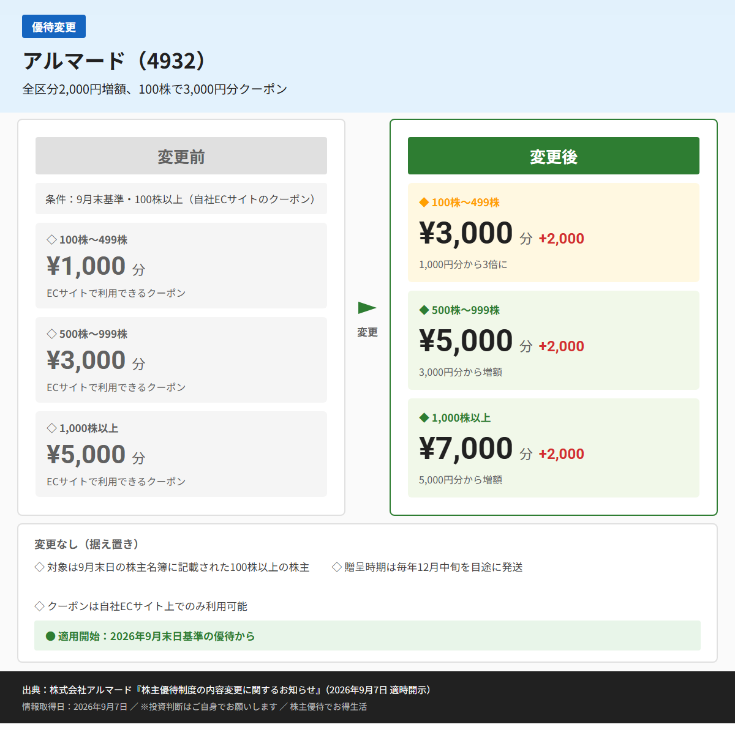This screenshot has height=738, width=735.
Task: Click ECサイトで利用できるクーポン under ¥1,000
Action: pos(116,293)
